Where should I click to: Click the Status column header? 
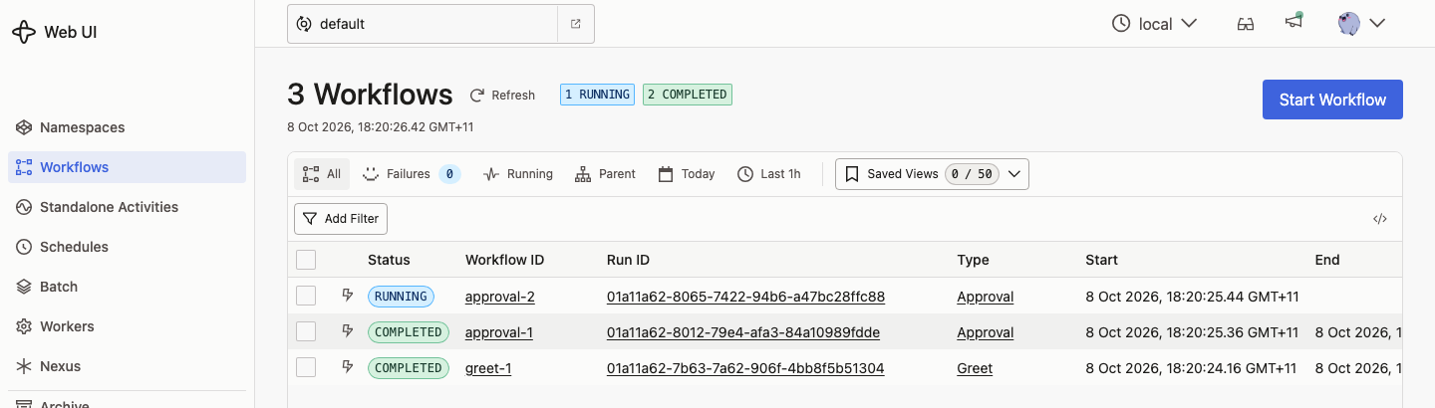389,260
